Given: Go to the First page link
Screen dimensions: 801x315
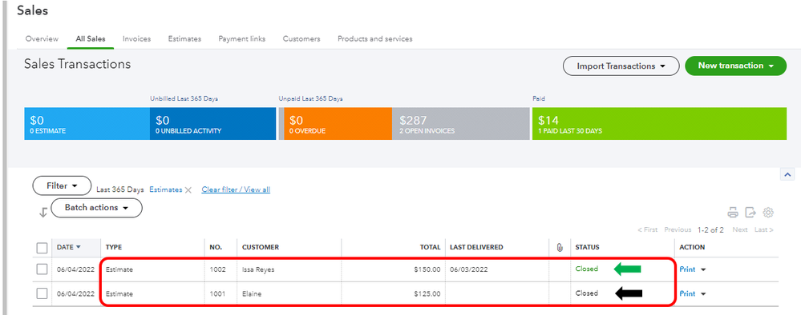Looking at the screenshot, I should coord(647,230).
